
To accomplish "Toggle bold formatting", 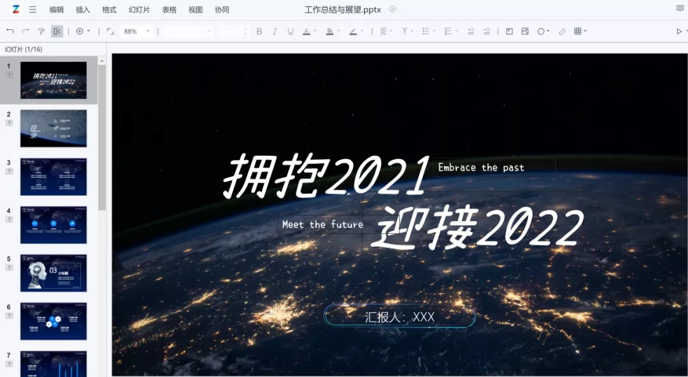I will click(259, 31).
